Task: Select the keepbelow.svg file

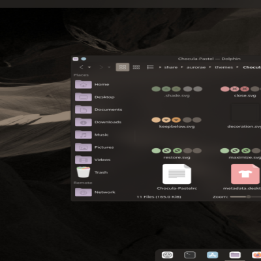Action: (177, 123)
